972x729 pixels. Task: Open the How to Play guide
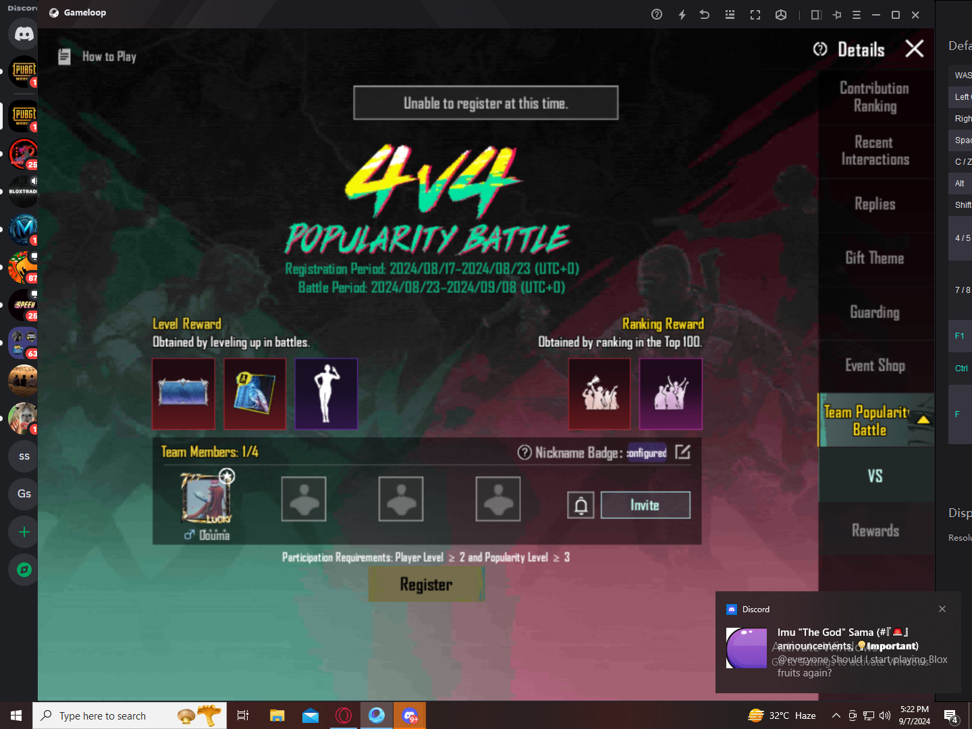click(97, 56)
